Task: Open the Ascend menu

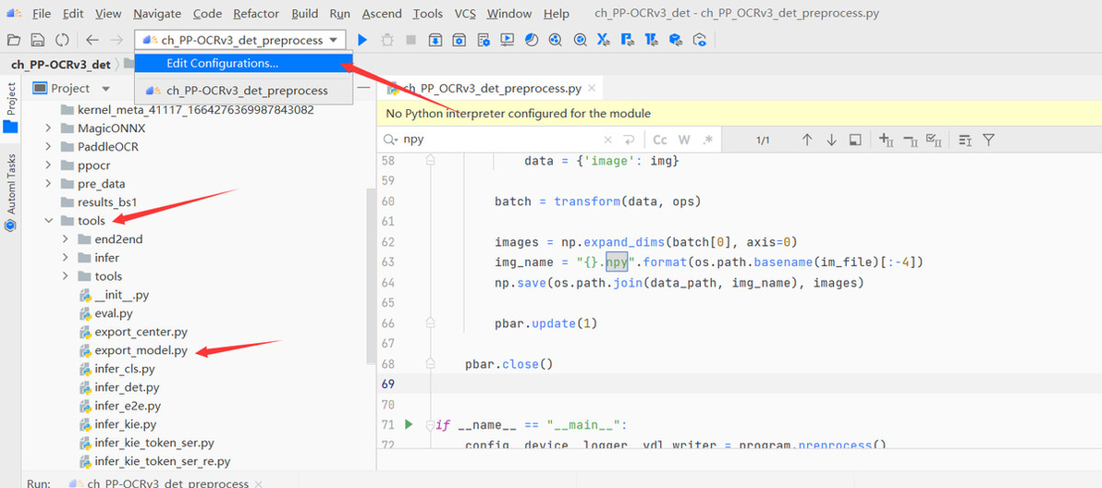Action: [x=382, y=13]
